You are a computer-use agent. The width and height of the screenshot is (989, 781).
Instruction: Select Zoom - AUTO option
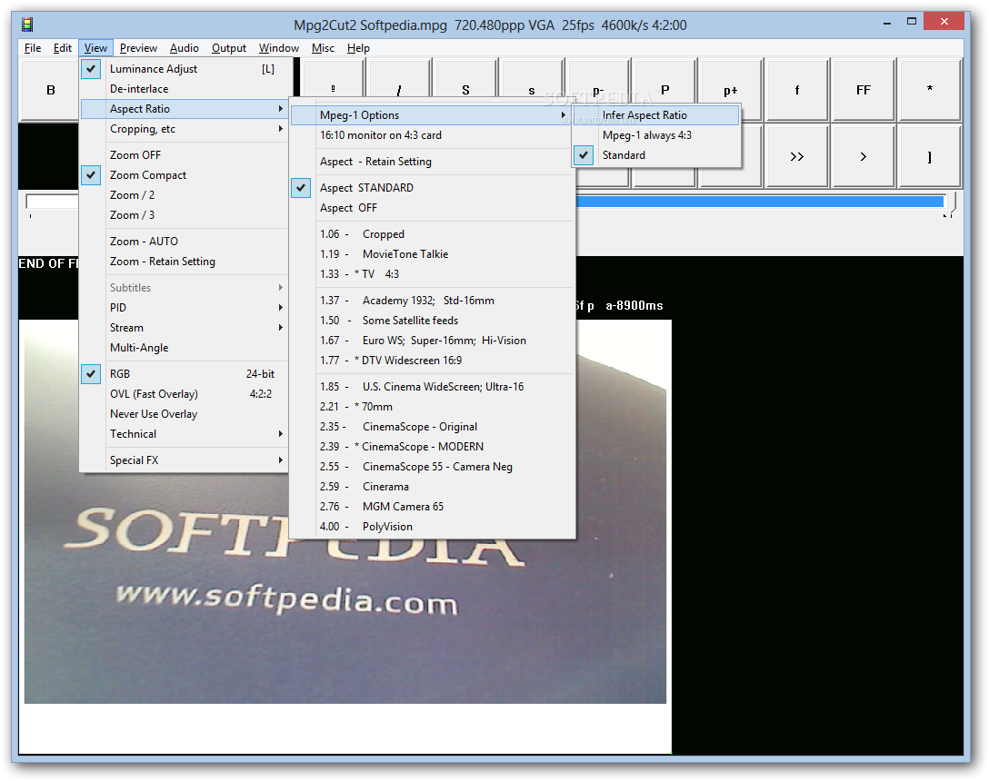(185, 242)
